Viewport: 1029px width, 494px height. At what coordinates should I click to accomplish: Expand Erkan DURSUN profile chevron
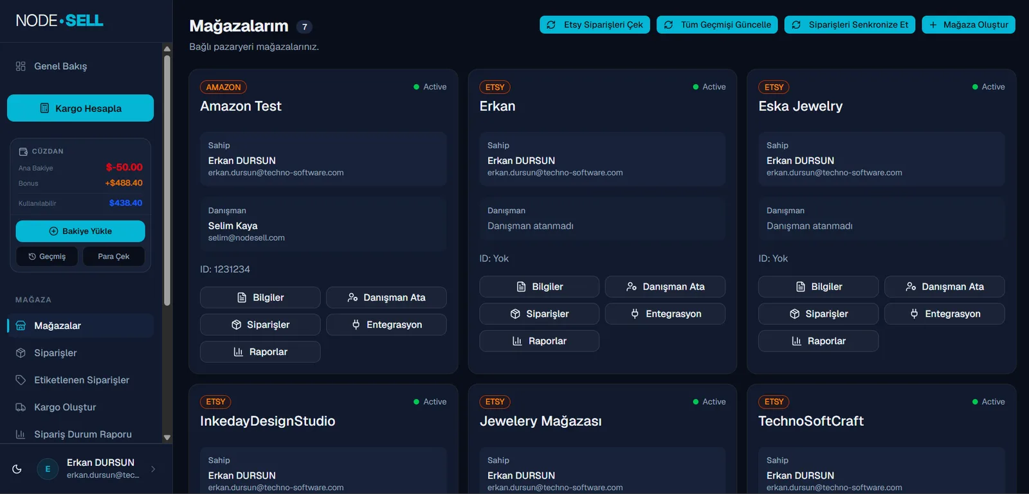point(153,469)
